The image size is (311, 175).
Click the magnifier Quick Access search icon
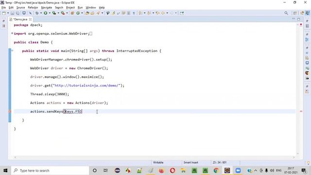pos(286,13)
